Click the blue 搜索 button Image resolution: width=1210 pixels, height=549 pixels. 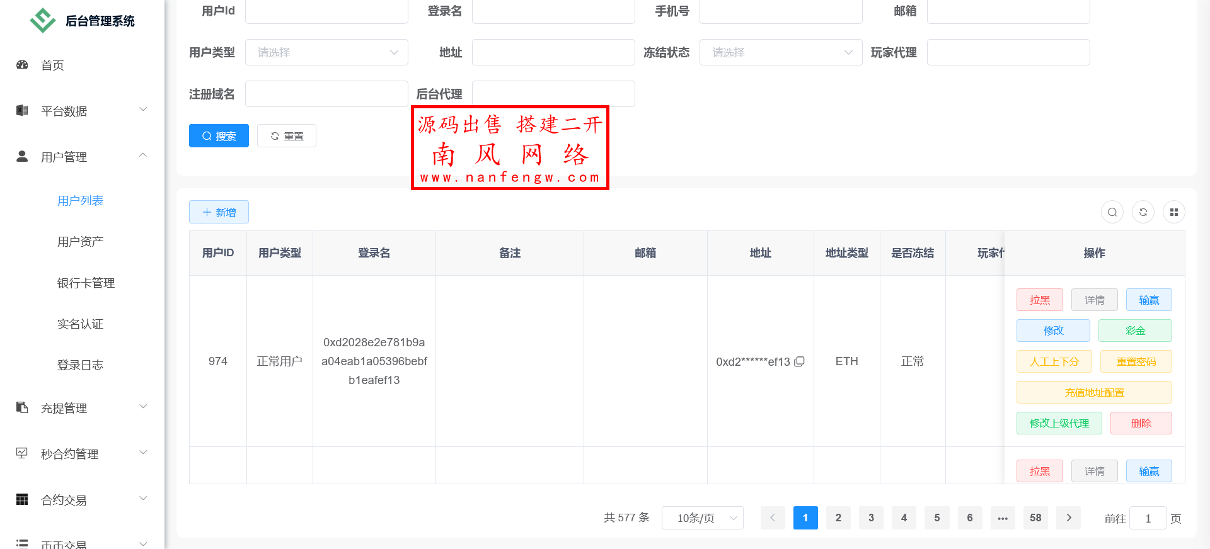[219, 136]
